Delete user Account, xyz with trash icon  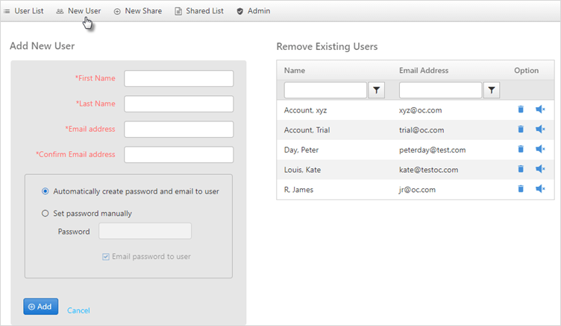click(x=521, y=109)
